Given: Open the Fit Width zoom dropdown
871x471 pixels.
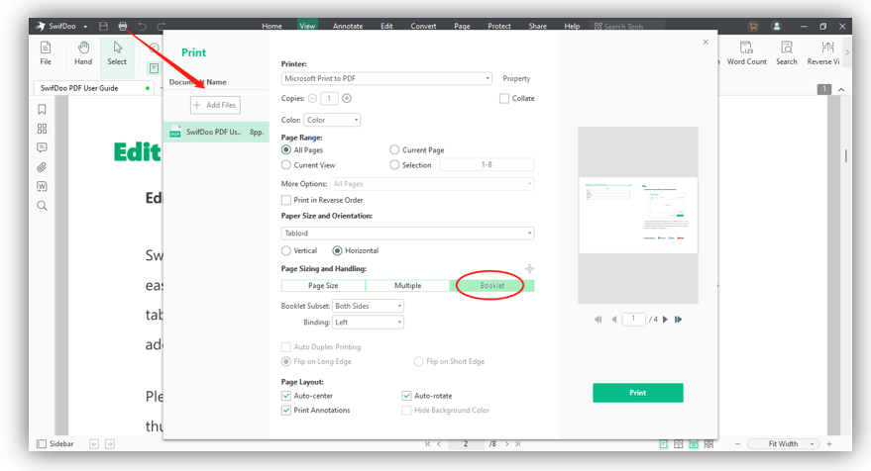Looking at the screenshot, I should (x=783, y=444).
